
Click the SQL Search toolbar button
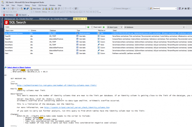tap(21, 15)
